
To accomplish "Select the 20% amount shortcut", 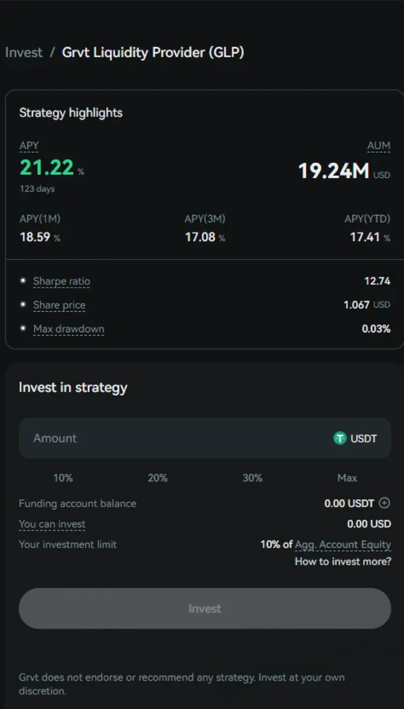I will click(x=158, y=478).
